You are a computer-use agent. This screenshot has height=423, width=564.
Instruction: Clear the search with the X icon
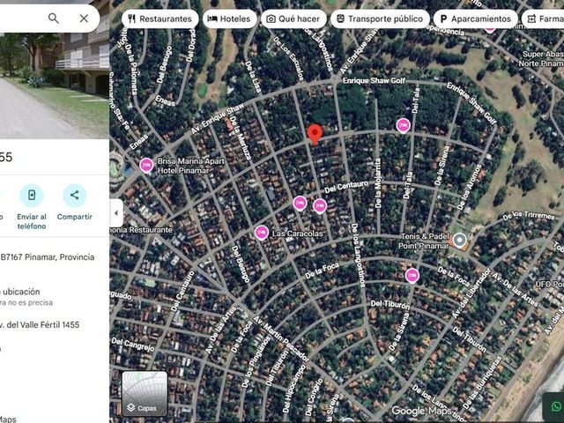click(x=84, y=19)
